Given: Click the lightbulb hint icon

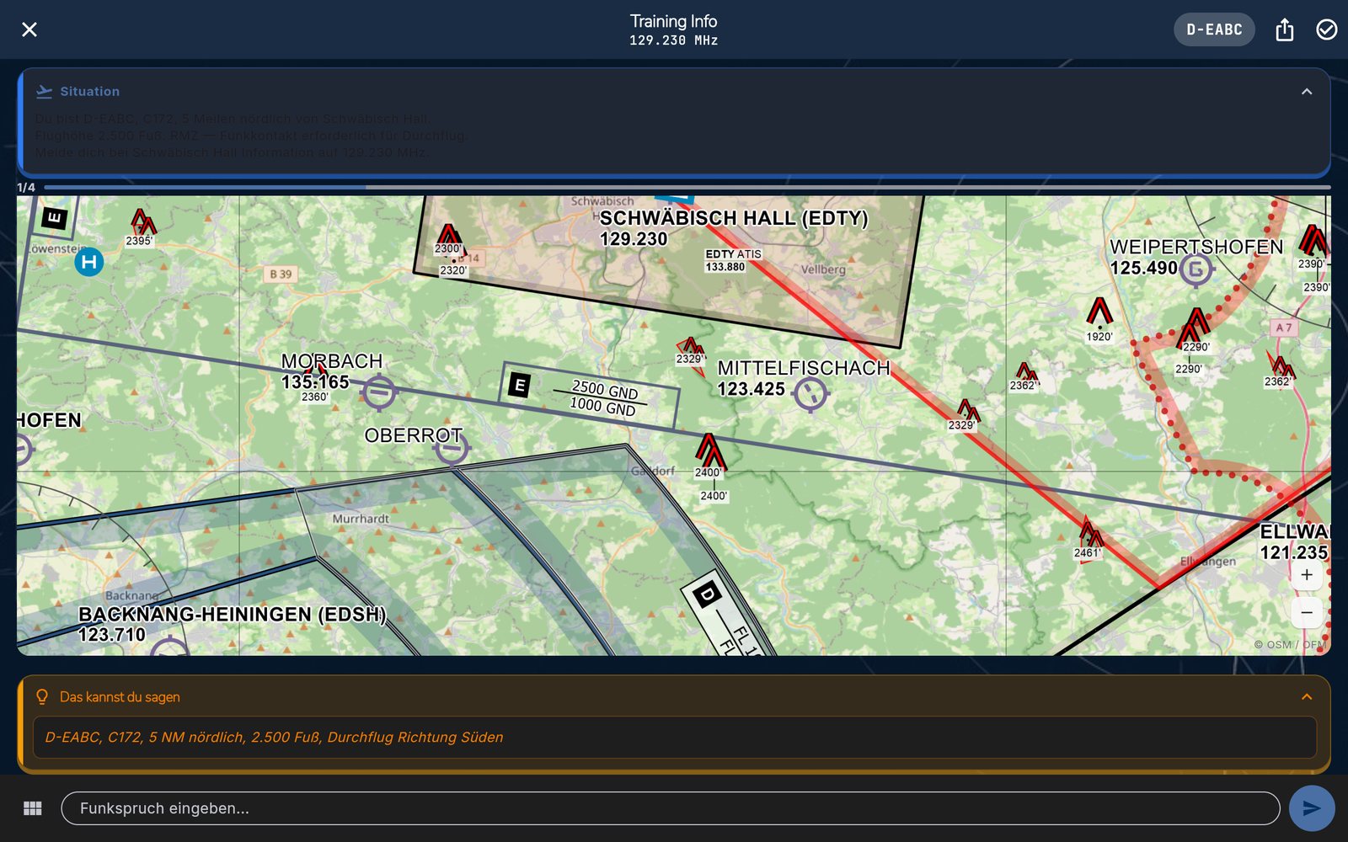Looking at the screenshot, I should [42, 696].
